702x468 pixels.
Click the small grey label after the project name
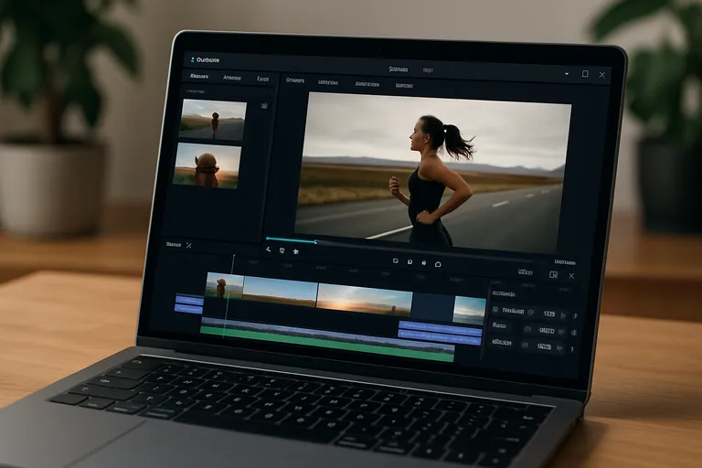[x=428, y=70]
